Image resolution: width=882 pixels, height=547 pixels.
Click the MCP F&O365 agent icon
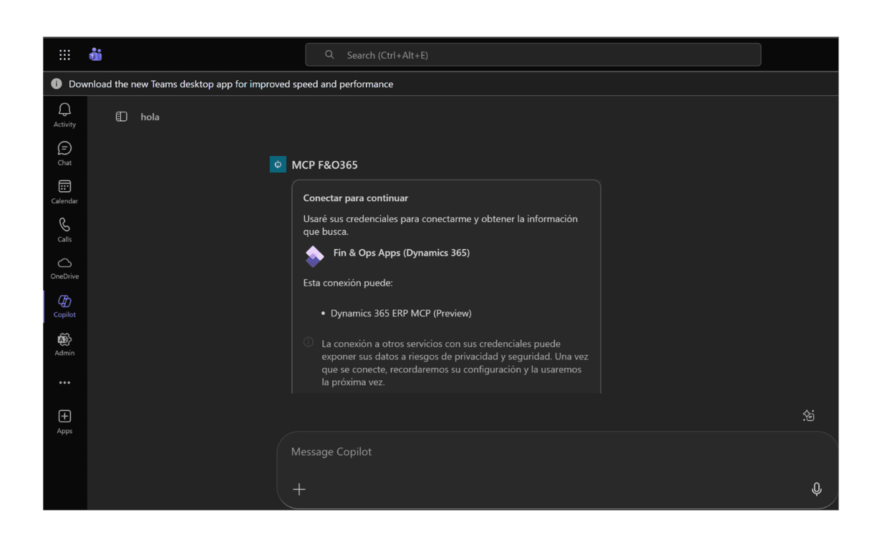pyautogui.click(x=278, y=165)
